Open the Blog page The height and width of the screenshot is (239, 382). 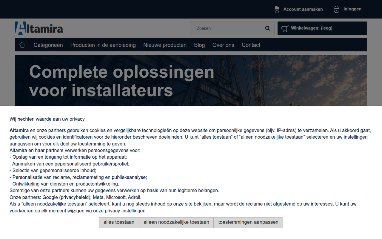(x=199, y=45)
